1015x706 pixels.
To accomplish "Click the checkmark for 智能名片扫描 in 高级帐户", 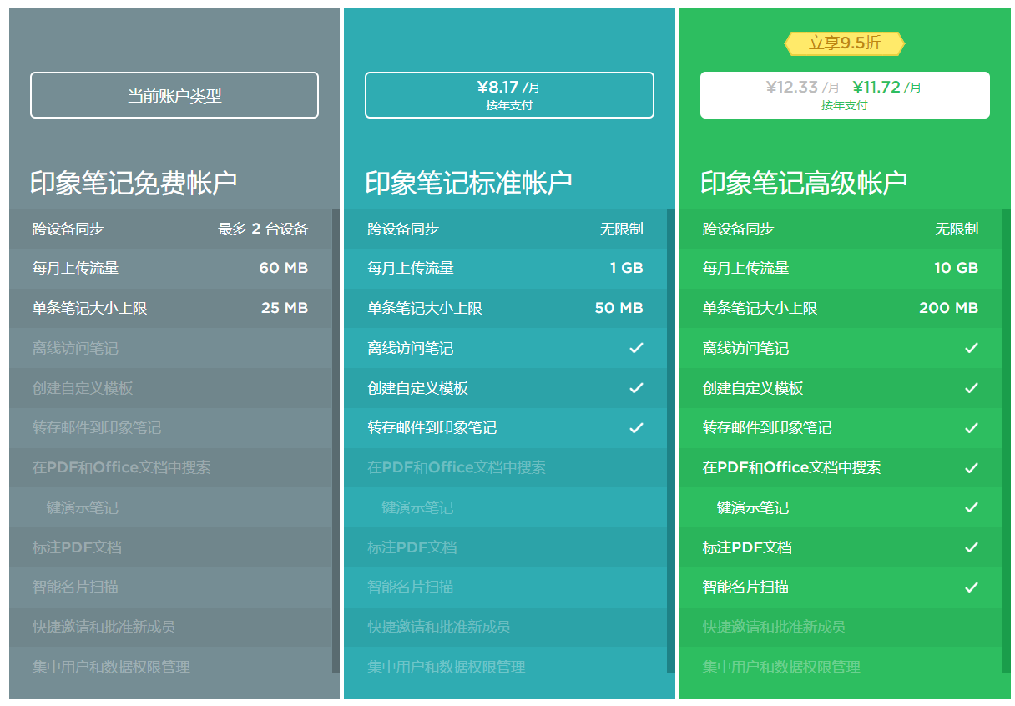I will (x=971, y=587).
